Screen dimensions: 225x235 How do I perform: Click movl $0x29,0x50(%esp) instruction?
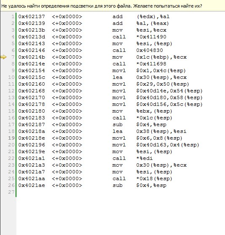point(151,84)
